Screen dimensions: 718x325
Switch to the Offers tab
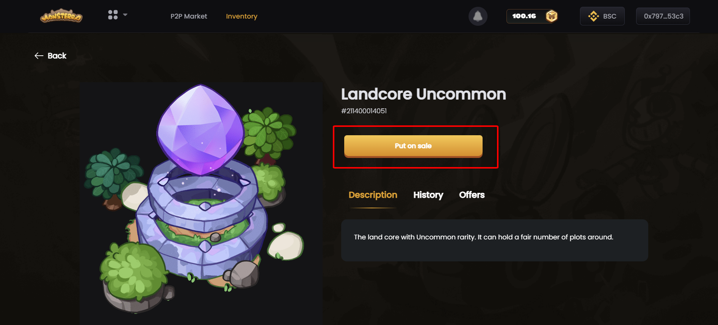click(x=472, y=195)
